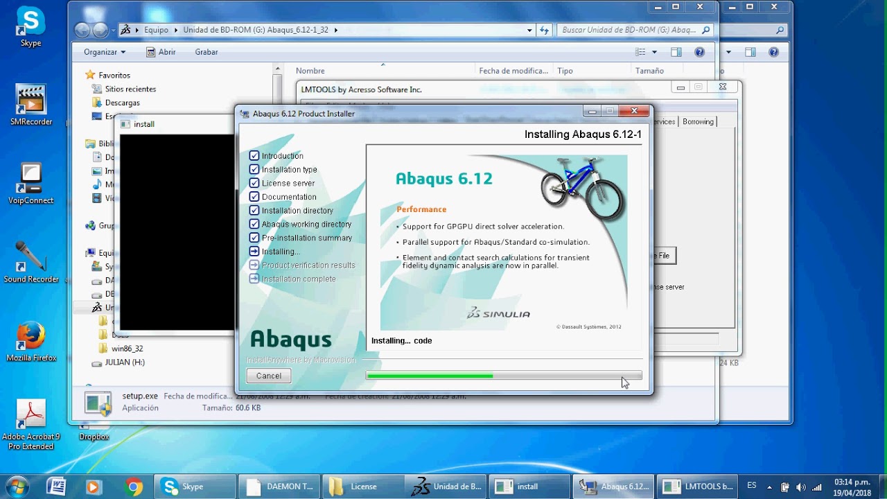
Task: Click Documentation step checkbox
Action: [x=254, y=197]
